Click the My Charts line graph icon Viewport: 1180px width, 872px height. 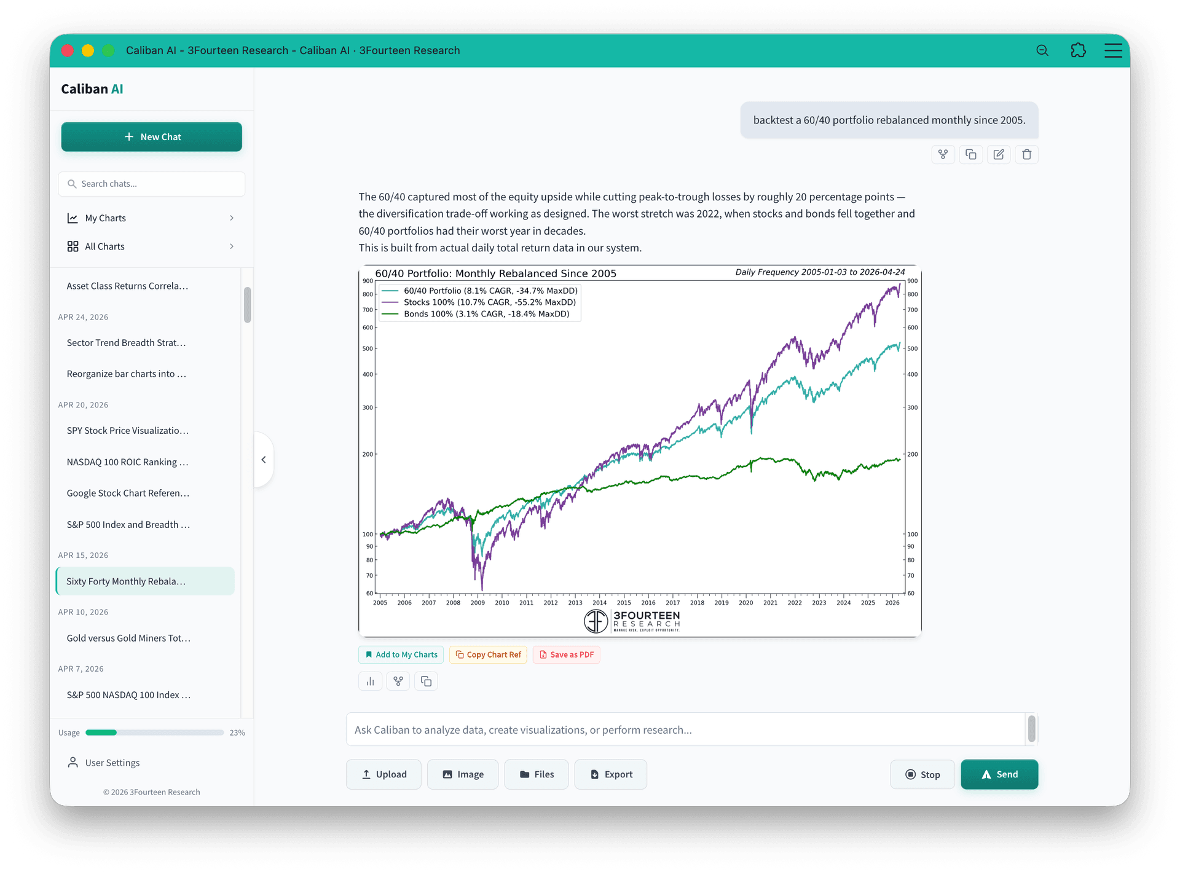73,218
